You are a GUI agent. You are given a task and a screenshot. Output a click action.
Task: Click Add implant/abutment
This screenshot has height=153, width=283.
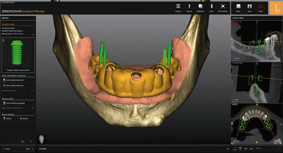click(x=18, y=80)
